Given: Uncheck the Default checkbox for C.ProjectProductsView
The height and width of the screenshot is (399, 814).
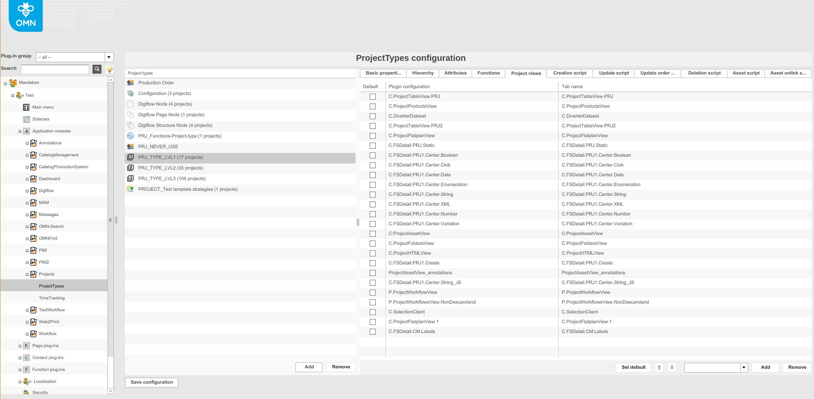Looking at the screenshot, I should point(373,106).
